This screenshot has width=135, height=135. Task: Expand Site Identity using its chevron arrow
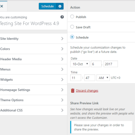pyautogui.click(x=62, y=39)
